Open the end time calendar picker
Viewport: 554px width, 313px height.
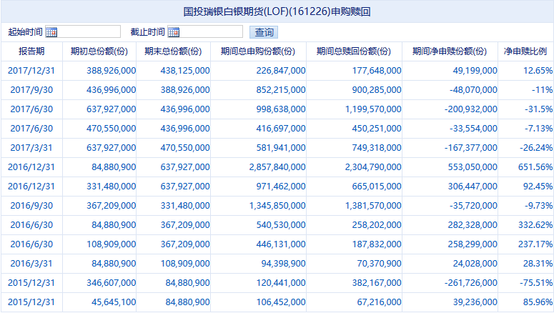174,32
